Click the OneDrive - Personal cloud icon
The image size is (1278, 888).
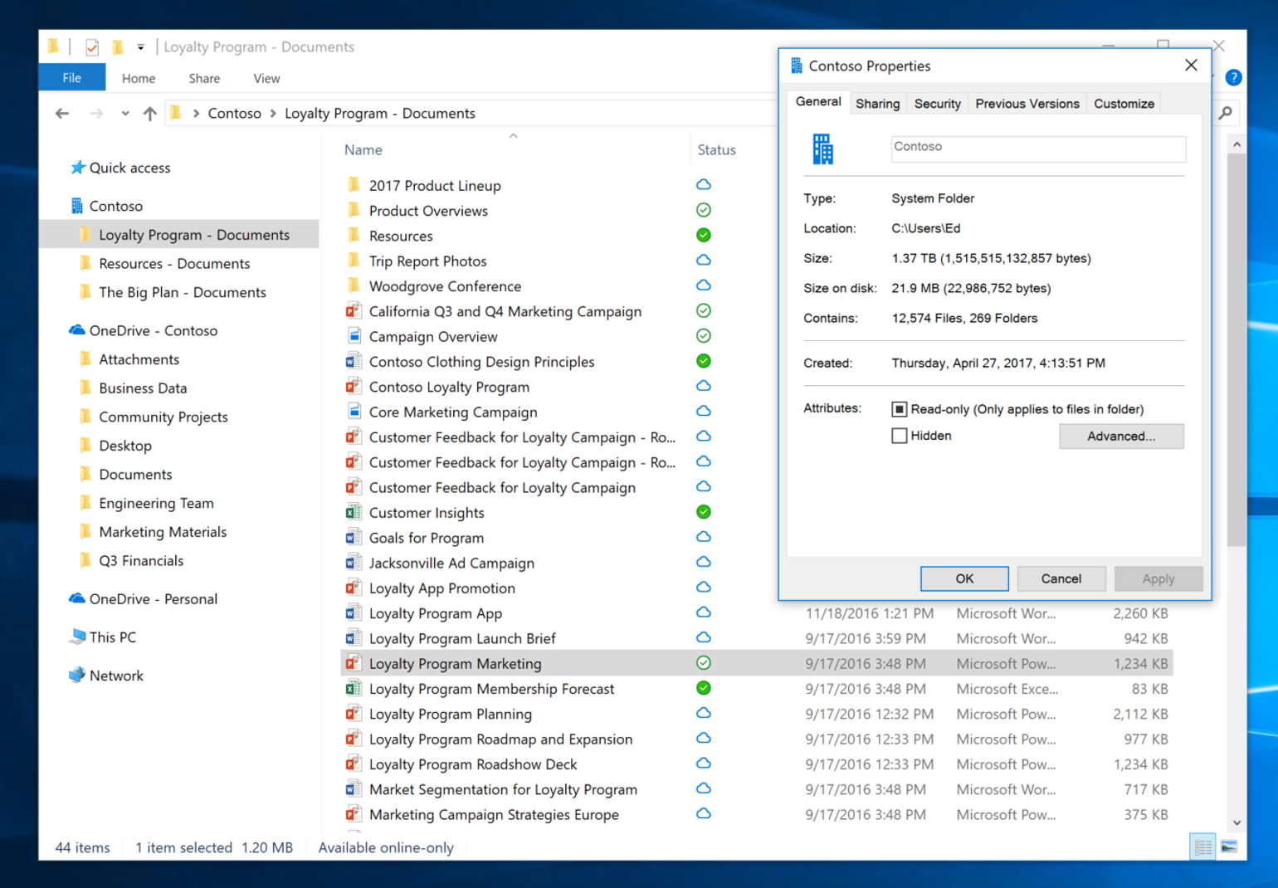click(77, 598)
